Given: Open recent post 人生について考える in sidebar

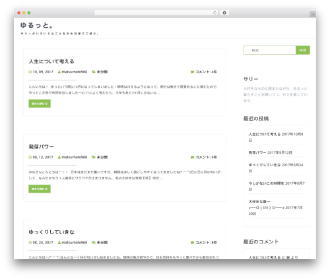Looking at the screenshot, I should click(x=265, y=134).
